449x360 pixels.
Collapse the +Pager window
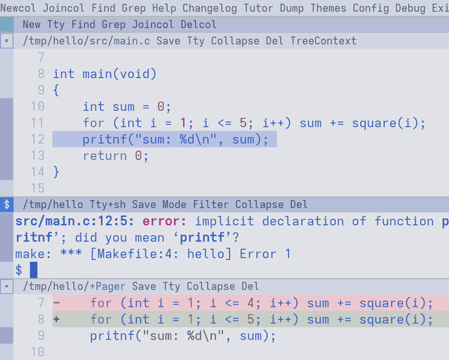click(x=210, y=286)
